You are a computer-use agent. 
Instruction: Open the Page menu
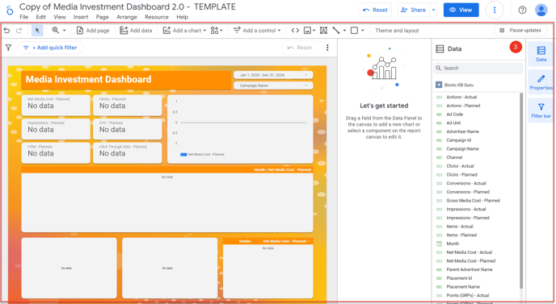102,17
